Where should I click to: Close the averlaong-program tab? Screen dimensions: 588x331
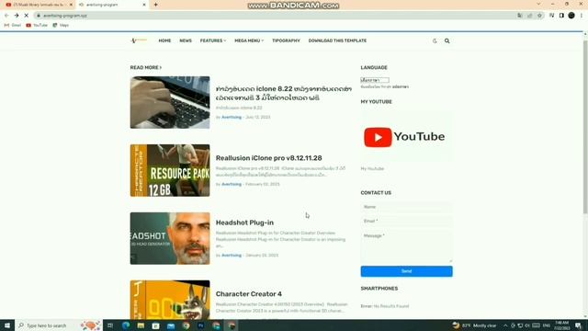click(144, 5)
